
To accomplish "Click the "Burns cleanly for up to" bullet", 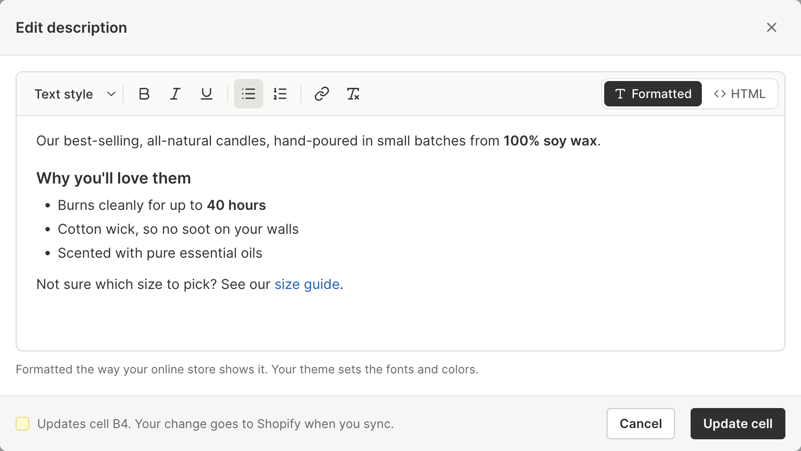I will (x=162, y=205).
